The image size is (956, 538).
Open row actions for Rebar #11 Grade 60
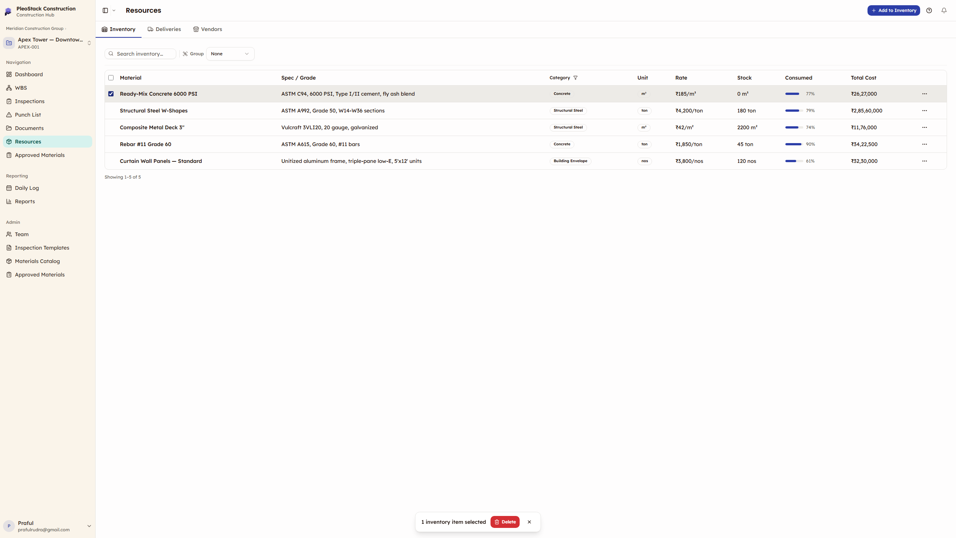click(x=925, y=144)
